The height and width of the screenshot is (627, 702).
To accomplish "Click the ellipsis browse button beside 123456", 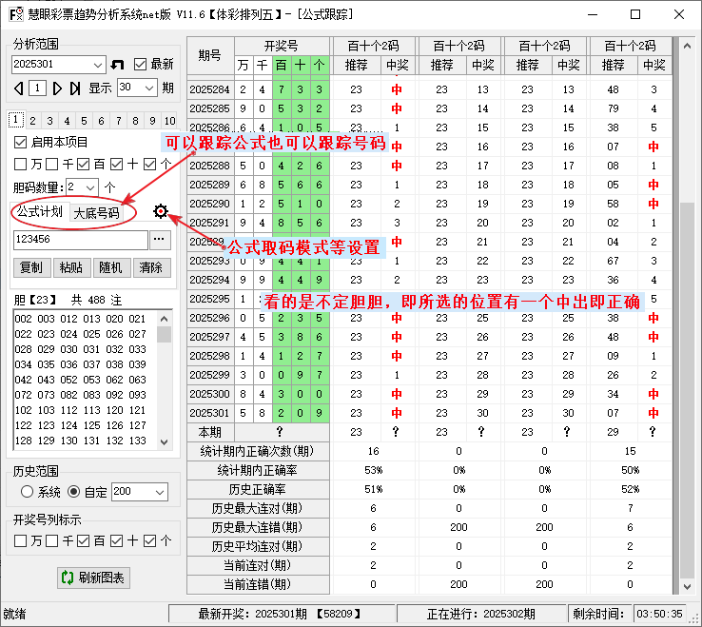I will coord(160,240).
